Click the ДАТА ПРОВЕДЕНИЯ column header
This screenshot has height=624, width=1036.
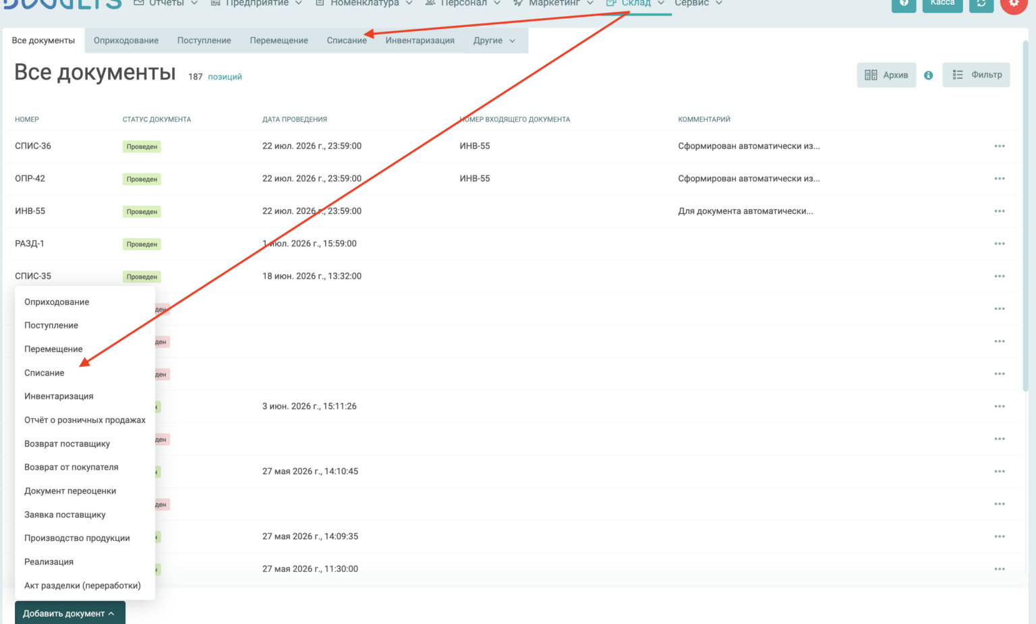click(295, 119)
